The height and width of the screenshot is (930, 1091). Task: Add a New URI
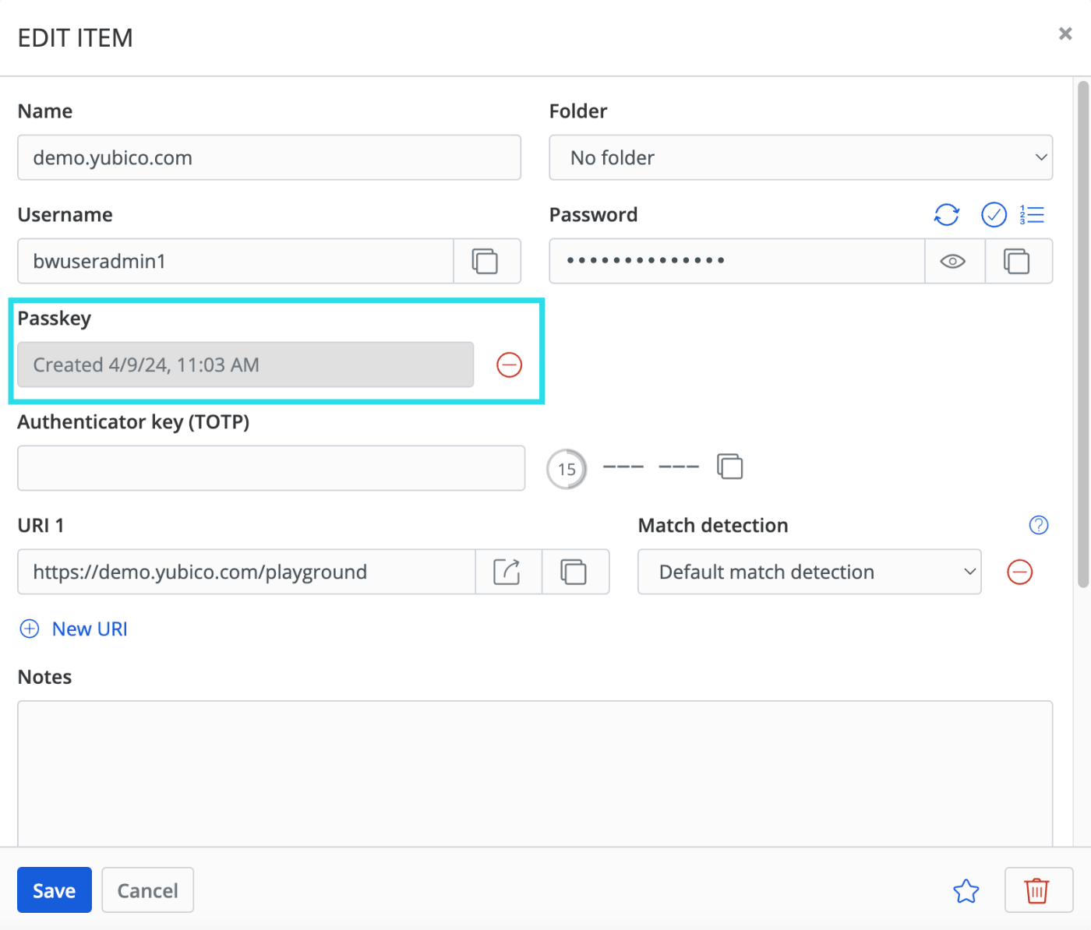coord(74,629)
